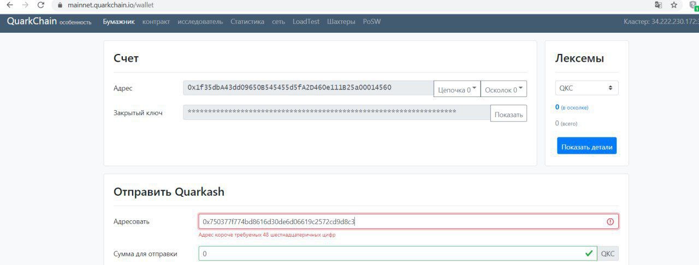
Task: Reveal private key with Показать button
Action: (x=508, y=113)
